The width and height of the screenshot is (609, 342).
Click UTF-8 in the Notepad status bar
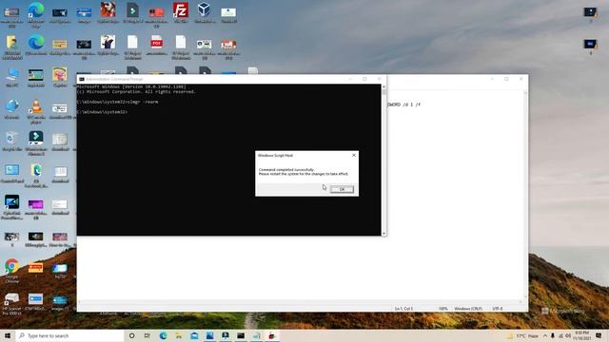(x=498, y=309)
